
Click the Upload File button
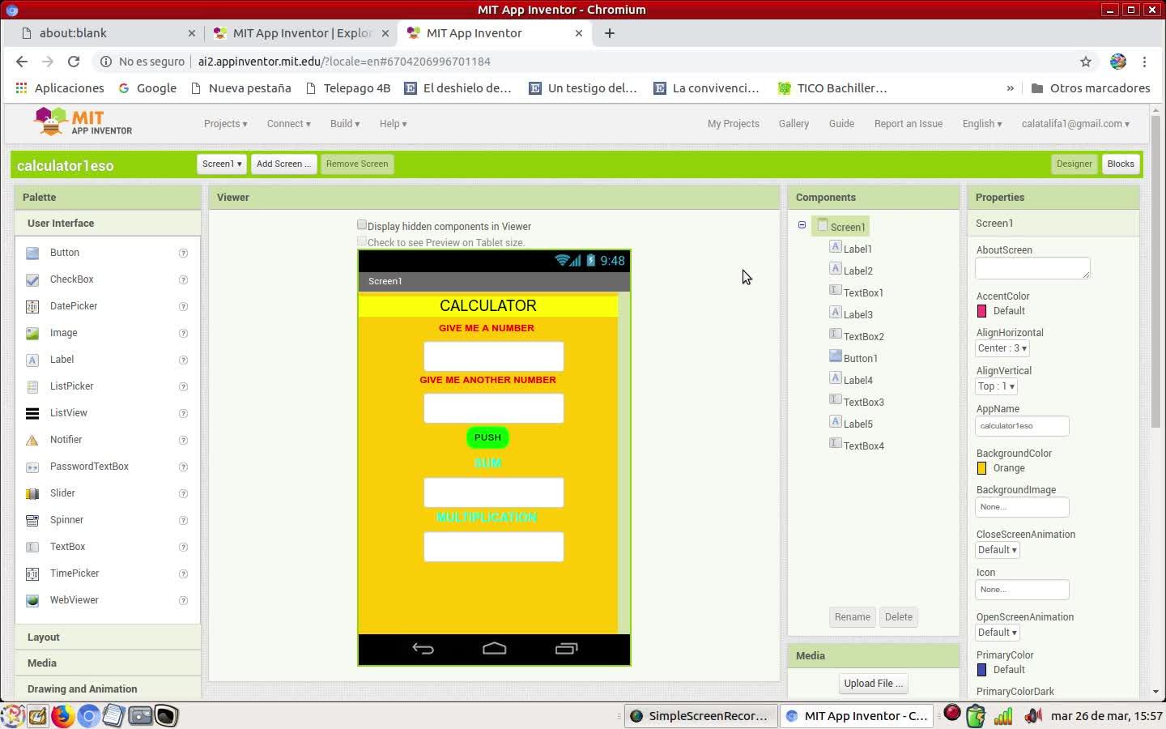click(873, 684)
